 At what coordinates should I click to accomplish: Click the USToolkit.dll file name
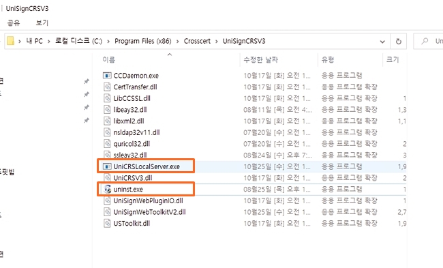132,224
